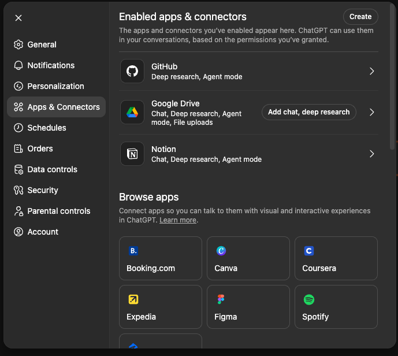
Task: Expand the Google Drive connector chevron
Action: coord(371,112)
